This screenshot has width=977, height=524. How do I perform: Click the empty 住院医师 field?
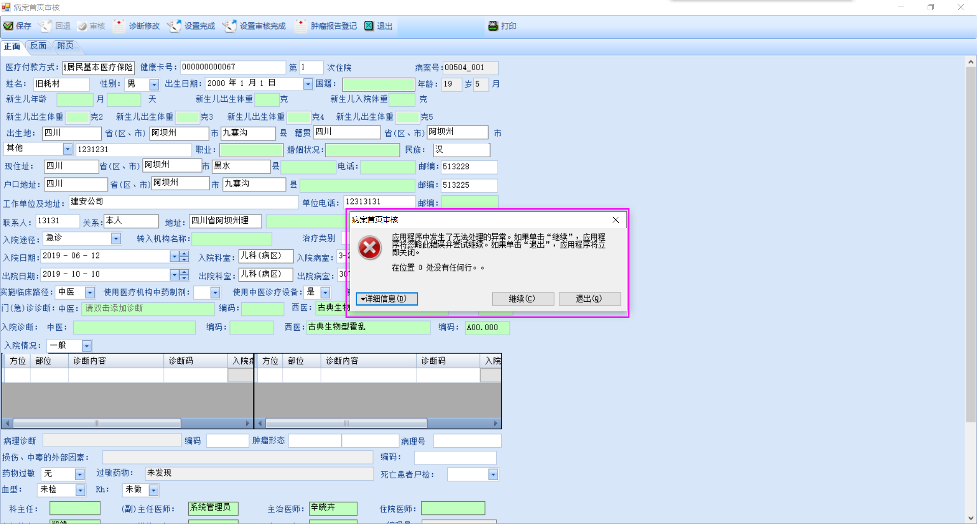click(x=453, y=508)
